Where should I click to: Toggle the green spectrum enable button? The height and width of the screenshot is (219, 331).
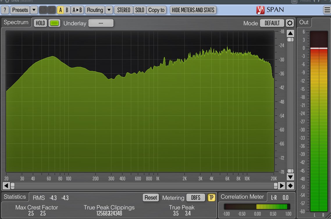pyautogui.click(x=54, y=23)
